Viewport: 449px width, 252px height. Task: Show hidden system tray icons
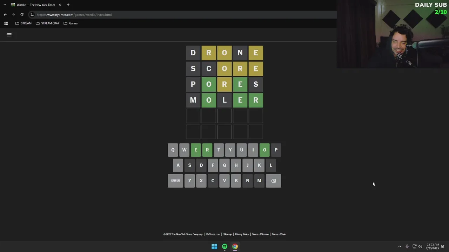click(400, 246)
